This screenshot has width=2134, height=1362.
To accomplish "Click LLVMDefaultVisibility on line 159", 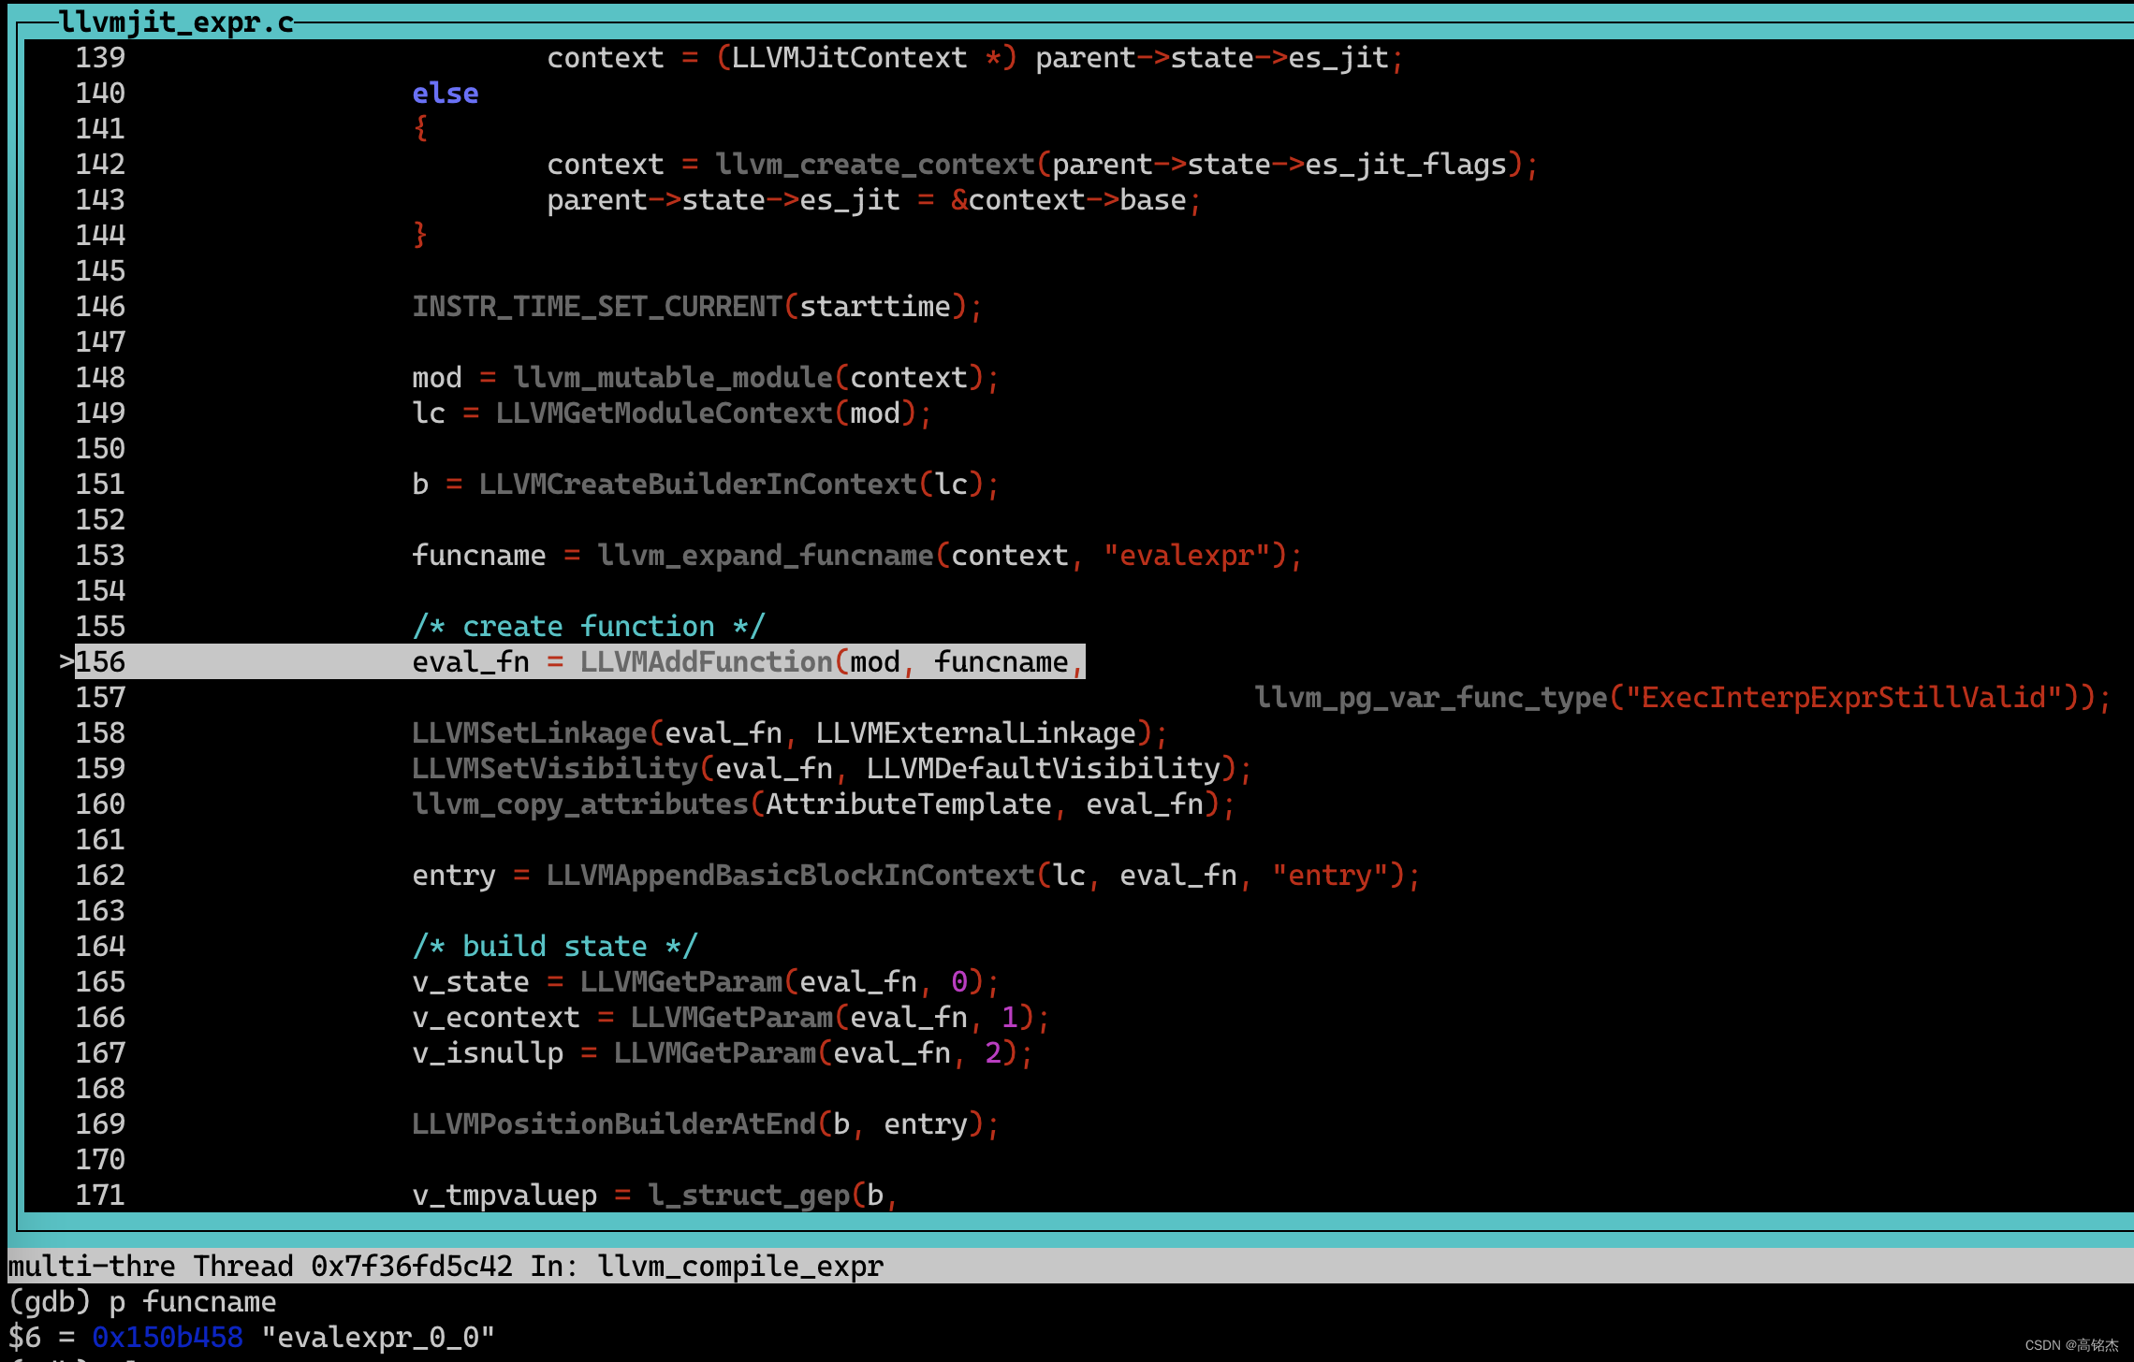I will pos(1044,769).
